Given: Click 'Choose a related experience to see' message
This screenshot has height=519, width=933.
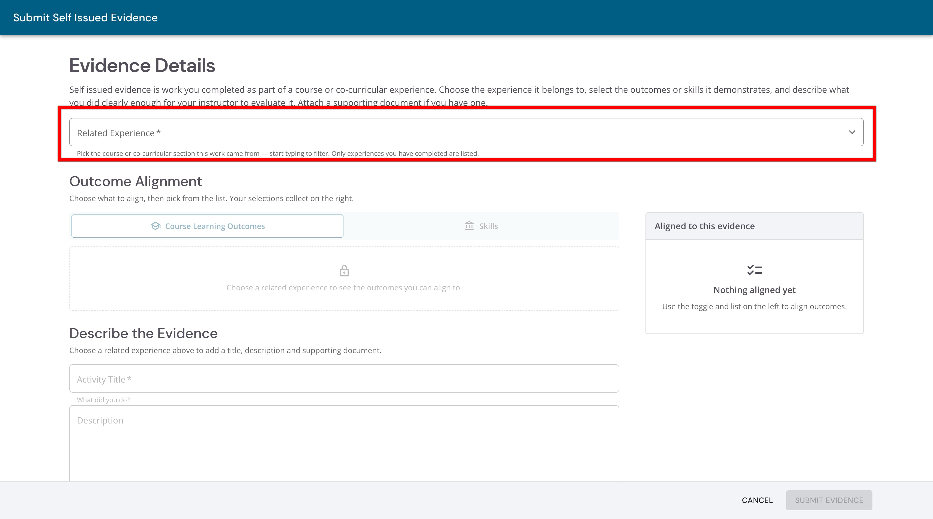Looking at the screenshot, I should pos(344,288).
